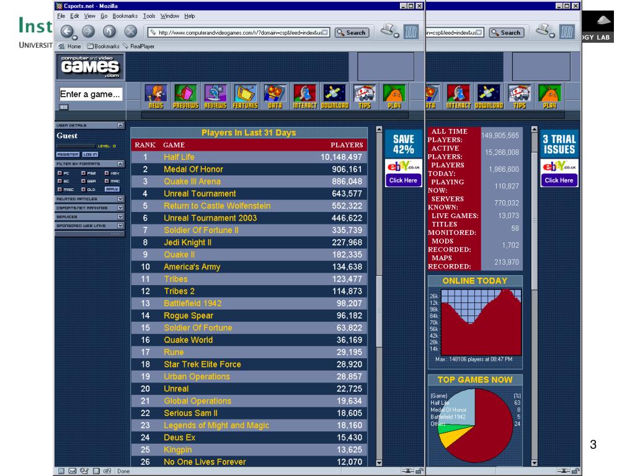Click Mail icon in left status bar

72,471
